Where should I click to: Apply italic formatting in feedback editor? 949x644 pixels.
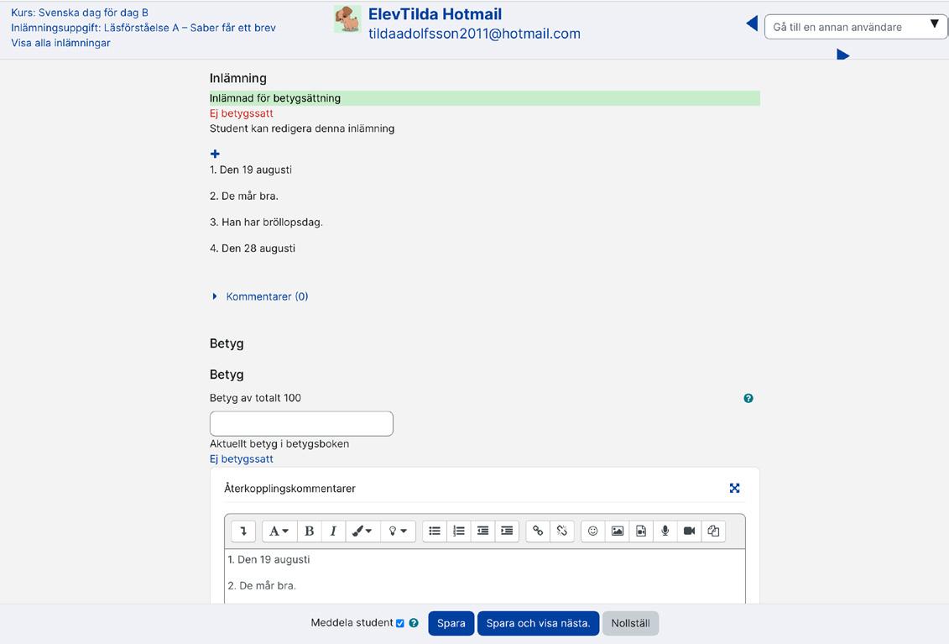[333, 531]
